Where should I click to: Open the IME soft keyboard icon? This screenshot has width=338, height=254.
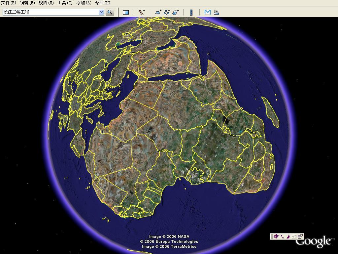tap(294, 236)
